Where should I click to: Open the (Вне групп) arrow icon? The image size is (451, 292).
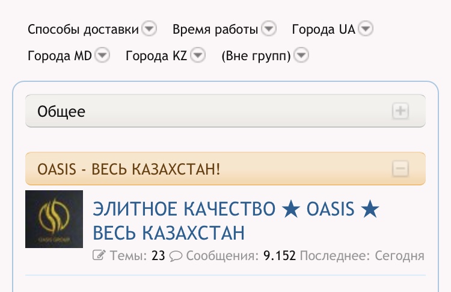pos(301,56)
